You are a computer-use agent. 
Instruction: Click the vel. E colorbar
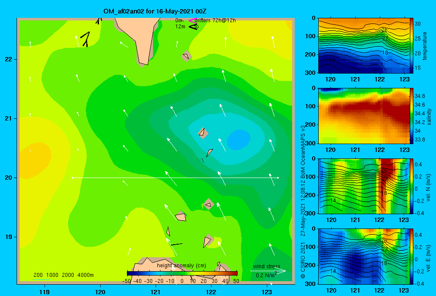[412, 256]
